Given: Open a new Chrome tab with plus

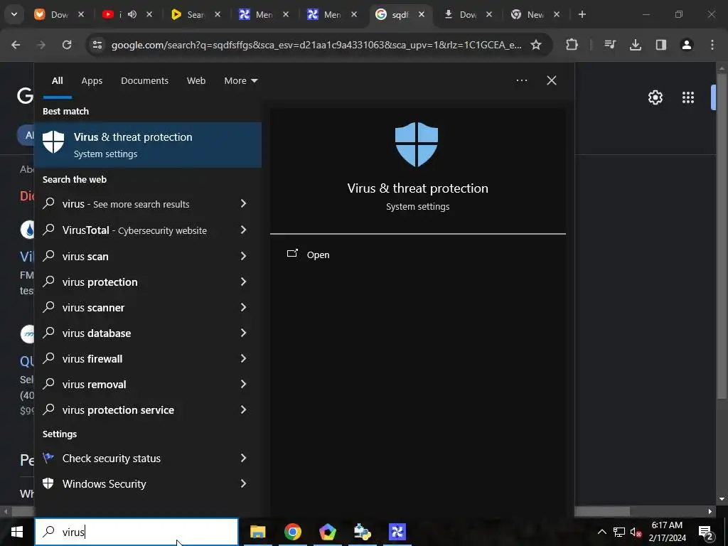Looking at the screenshot, I should coord(582,14).
